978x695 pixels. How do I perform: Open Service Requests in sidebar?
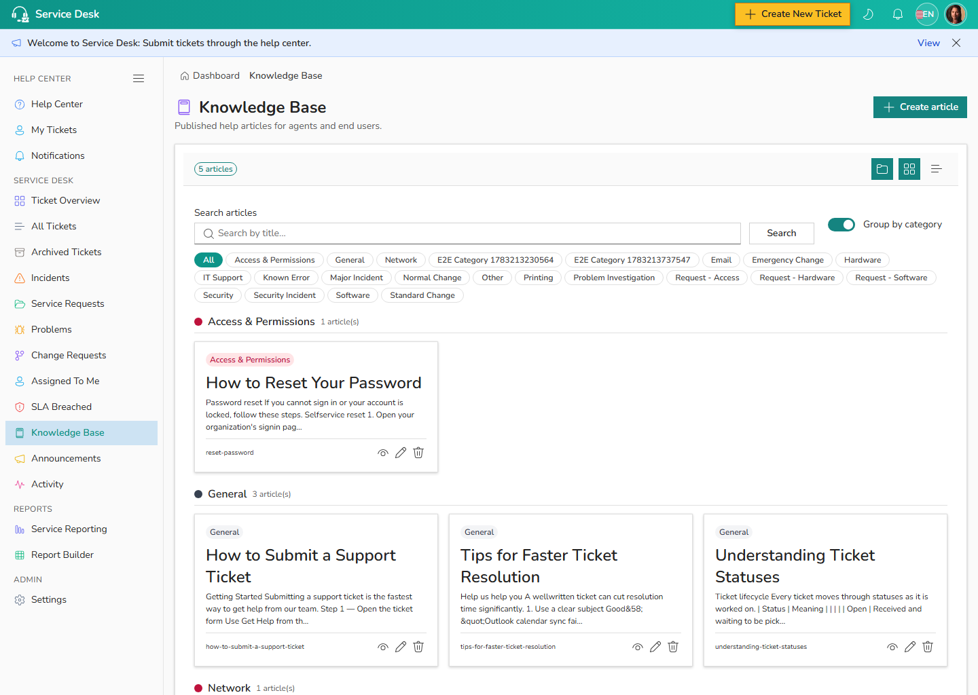pyautogui.click(x=81, y=304)
